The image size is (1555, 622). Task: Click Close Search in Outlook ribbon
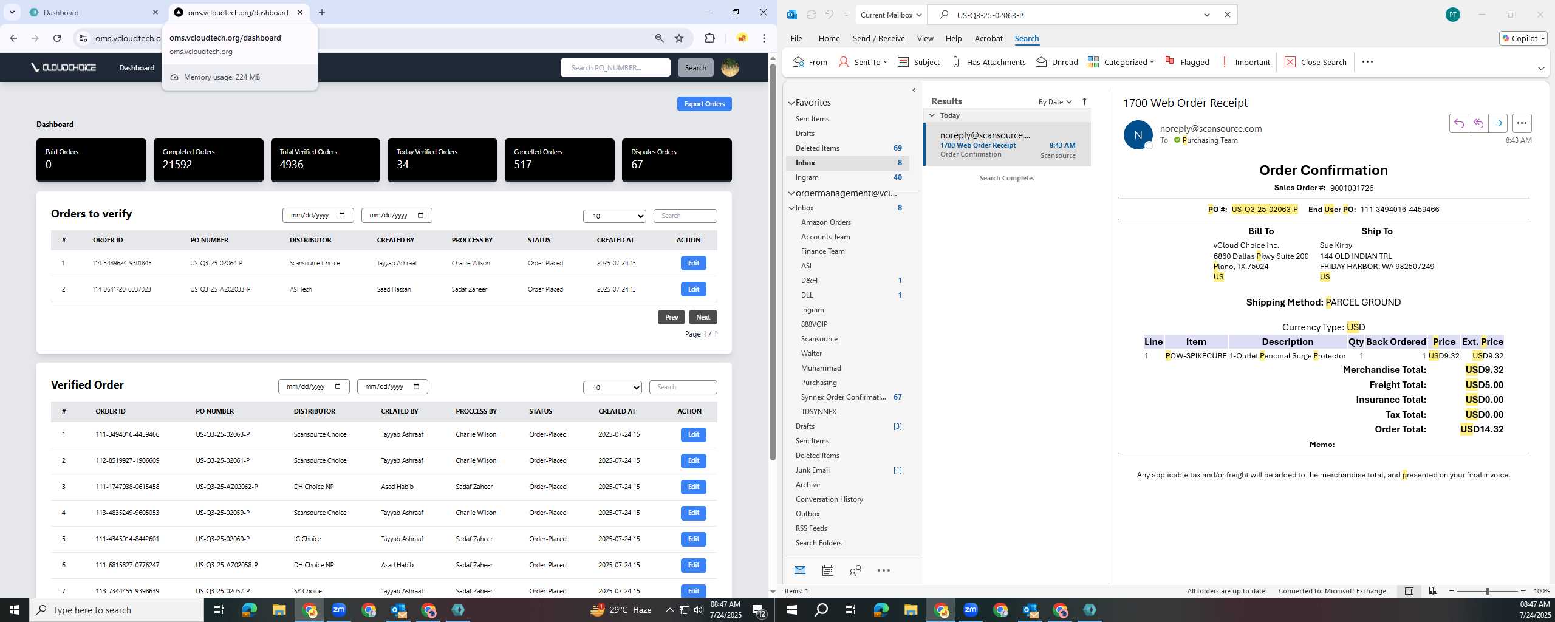point(1316,62)
